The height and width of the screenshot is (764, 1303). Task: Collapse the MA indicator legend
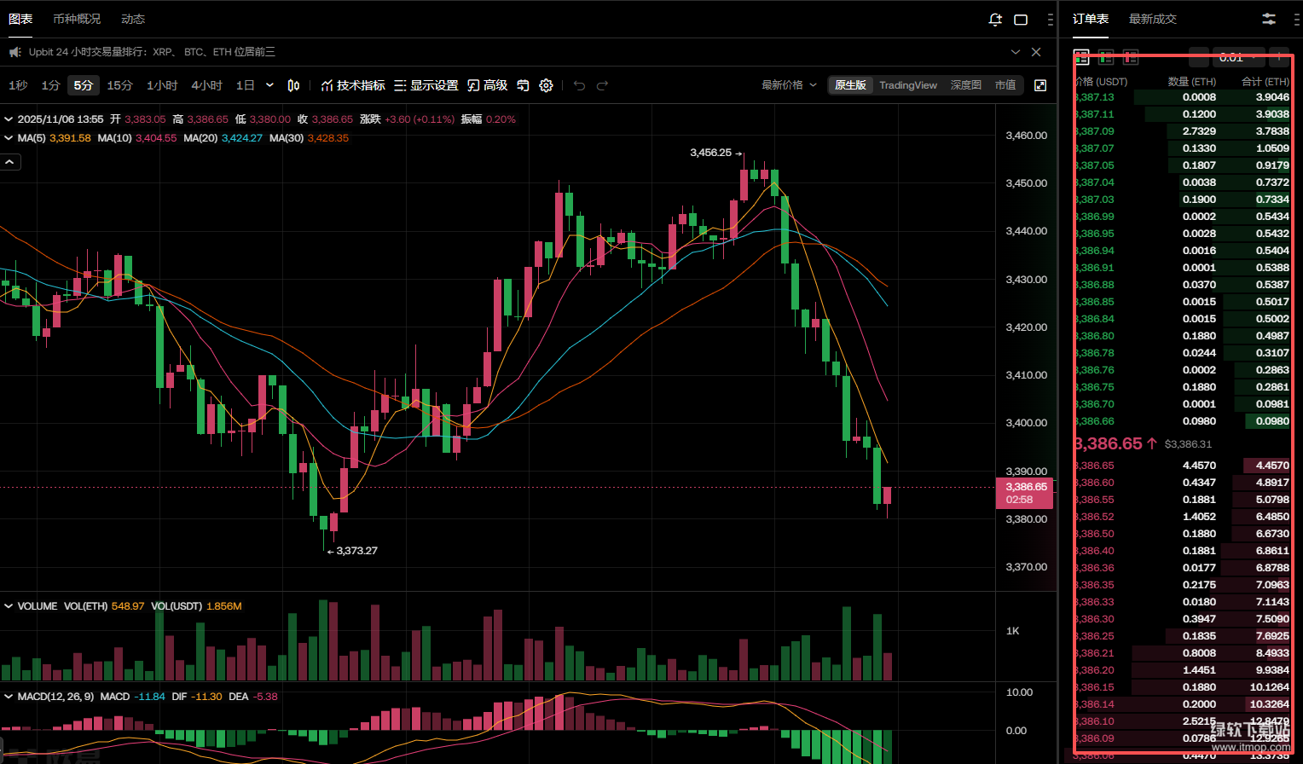point(9,138)
